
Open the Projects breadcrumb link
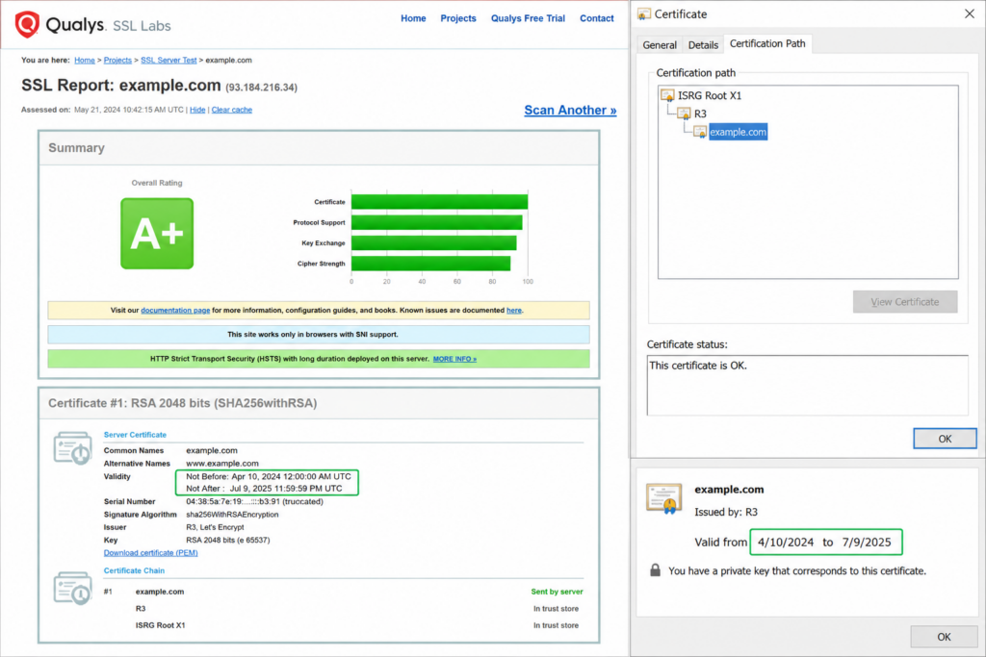pos(117,61)
